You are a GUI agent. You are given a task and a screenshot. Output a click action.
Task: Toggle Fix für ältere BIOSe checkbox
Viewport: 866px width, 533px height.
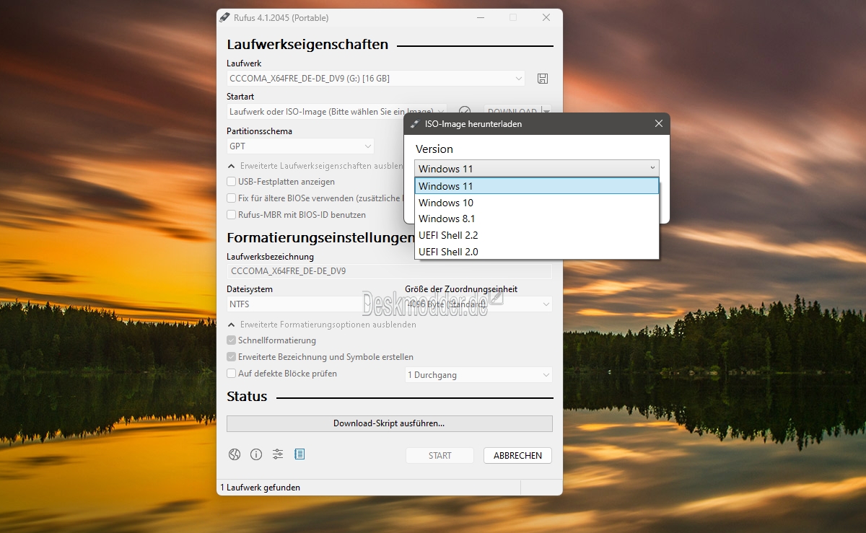[x=232, y=198]
